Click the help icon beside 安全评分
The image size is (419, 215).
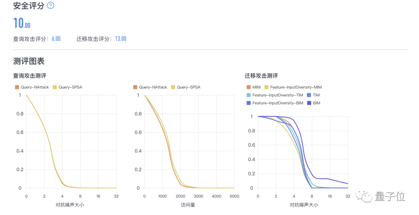pos(50,6)
